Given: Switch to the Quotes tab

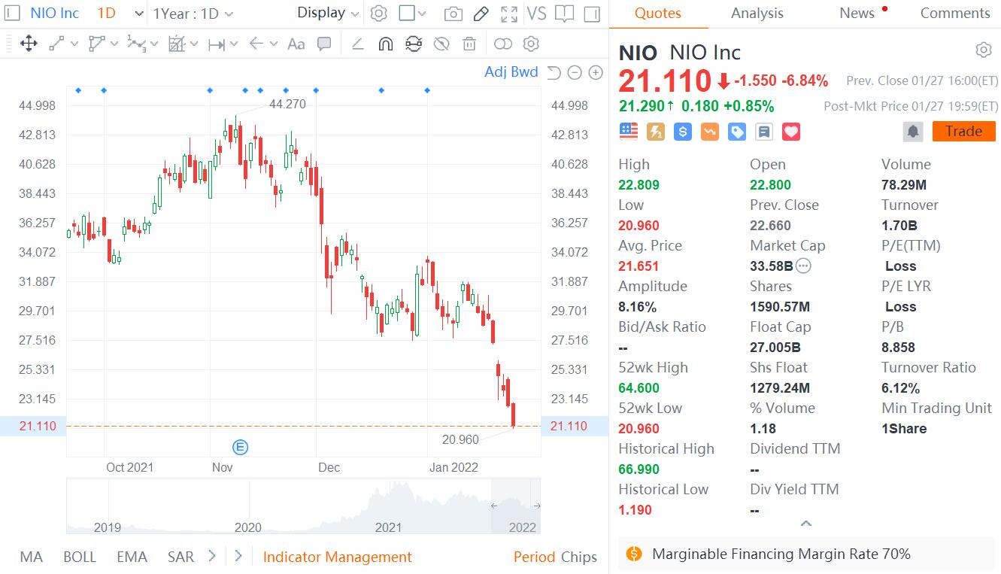Looking at the screenshot, I should [x=658, y=14].
